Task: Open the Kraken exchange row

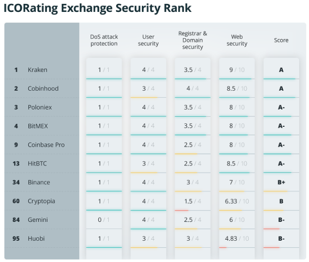Action: tap(38, 70)
